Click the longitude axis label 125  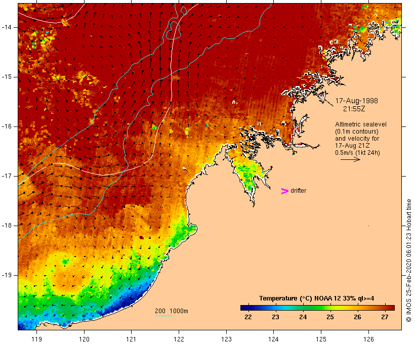pos(321,339)
